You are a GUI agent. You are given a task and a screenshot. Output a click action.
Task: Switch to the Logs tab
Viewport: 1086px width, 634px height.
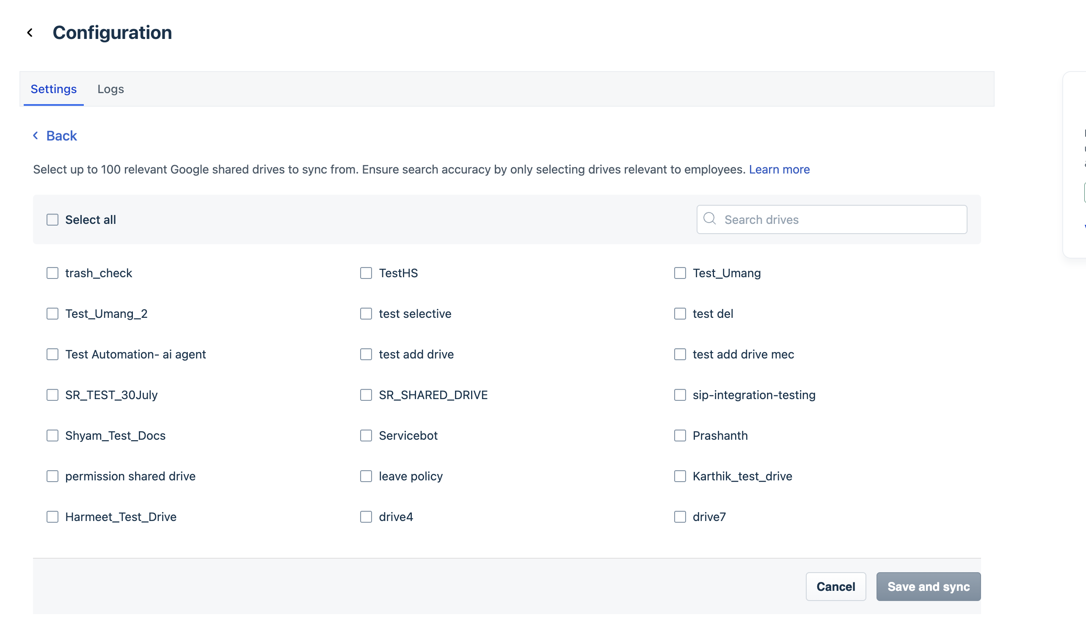110,89
